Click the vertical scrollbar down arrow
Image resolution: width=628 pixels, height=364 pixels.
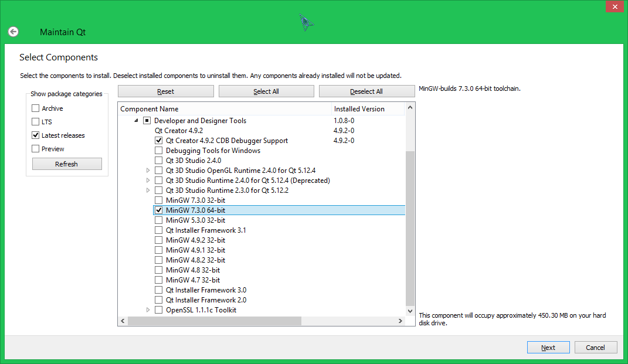coord(410,311)
